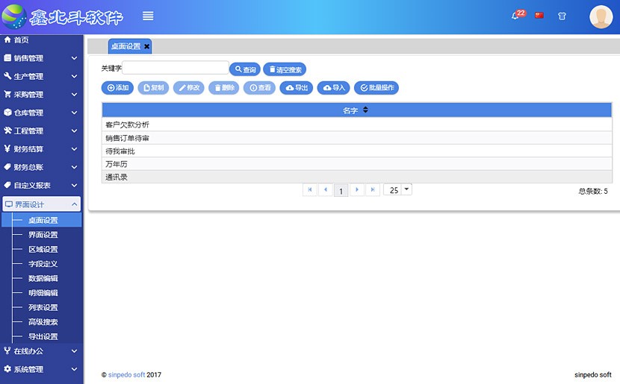Open the notification bell with 22 badge
Screen dimensions: 620x384
coord(516,16)
